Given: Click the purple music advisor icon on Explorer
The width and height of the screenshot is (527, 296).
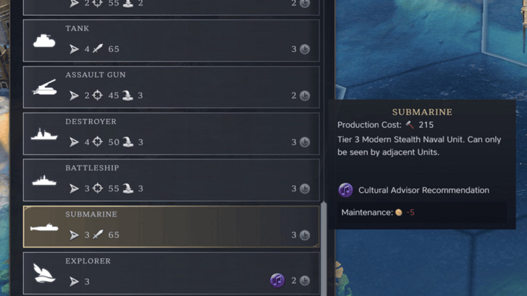Looking at the screenshot, I should [277, 280].
